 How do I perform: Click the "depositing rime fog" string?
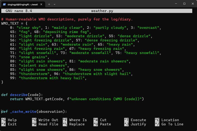click(66, 32)
